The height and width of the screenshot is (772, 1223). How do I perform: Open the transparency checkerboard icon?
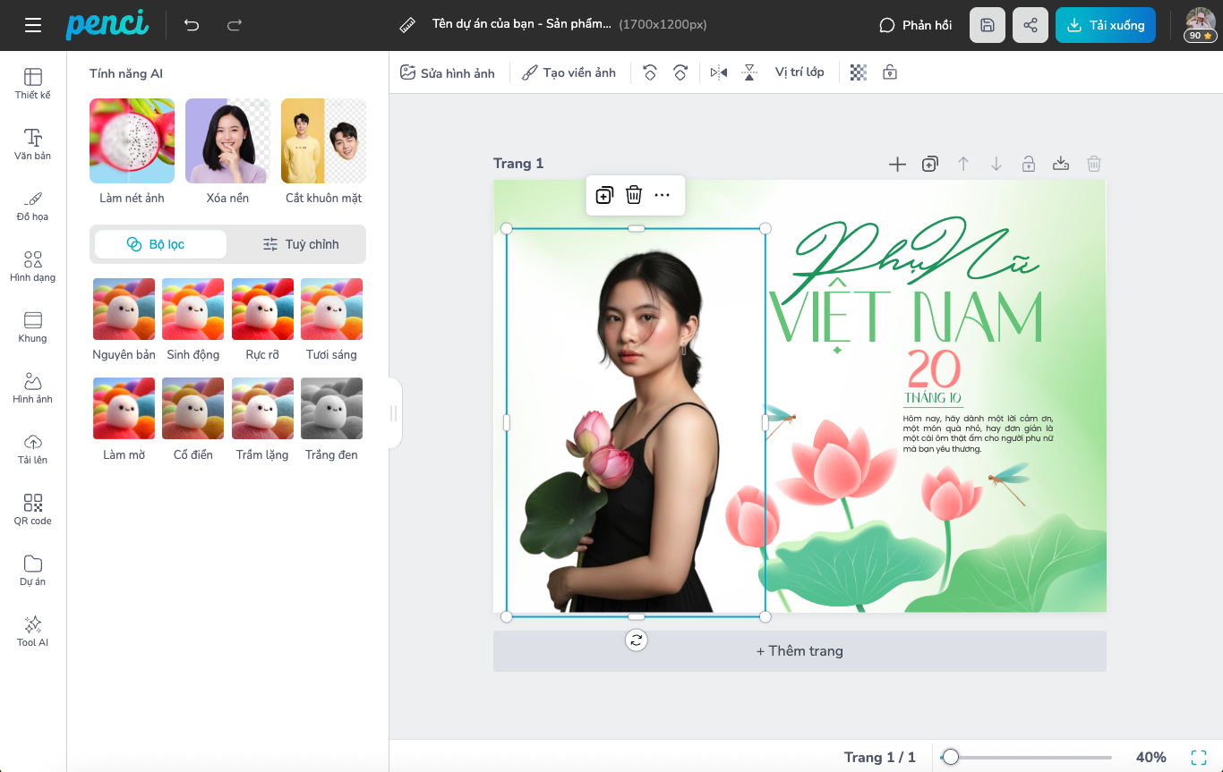pyautogui.click(x=859, y=72)
